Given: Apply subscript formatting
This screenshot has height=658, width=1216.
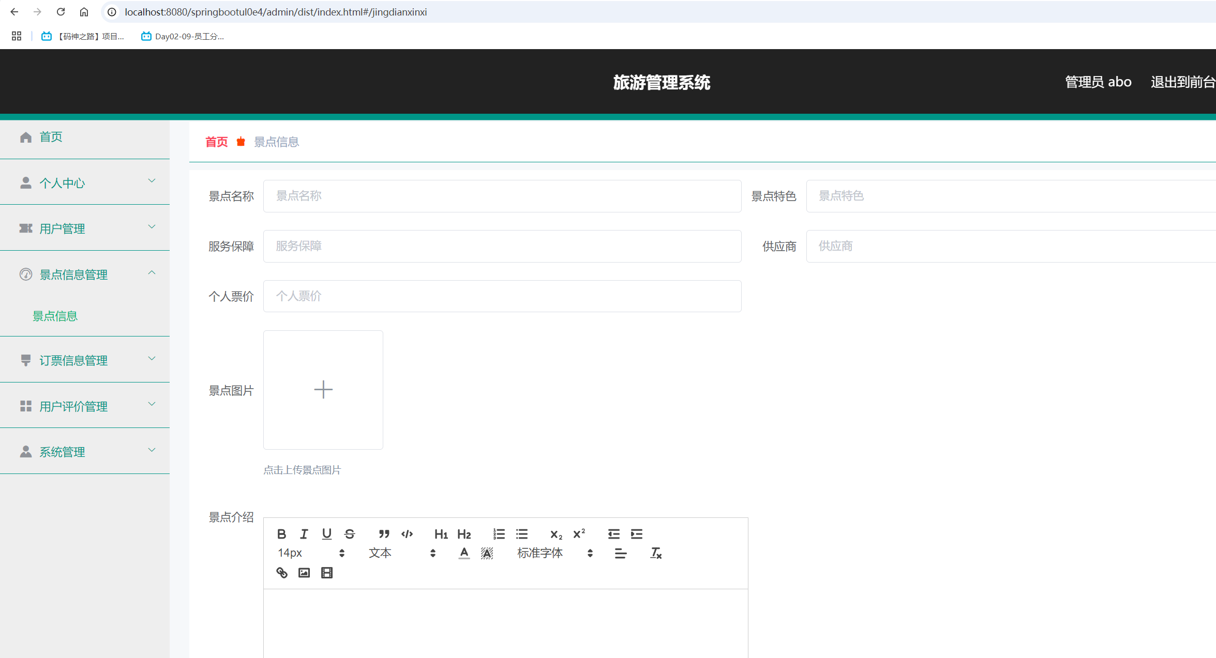Looking at the screenshot, I should tap(555, 534).
